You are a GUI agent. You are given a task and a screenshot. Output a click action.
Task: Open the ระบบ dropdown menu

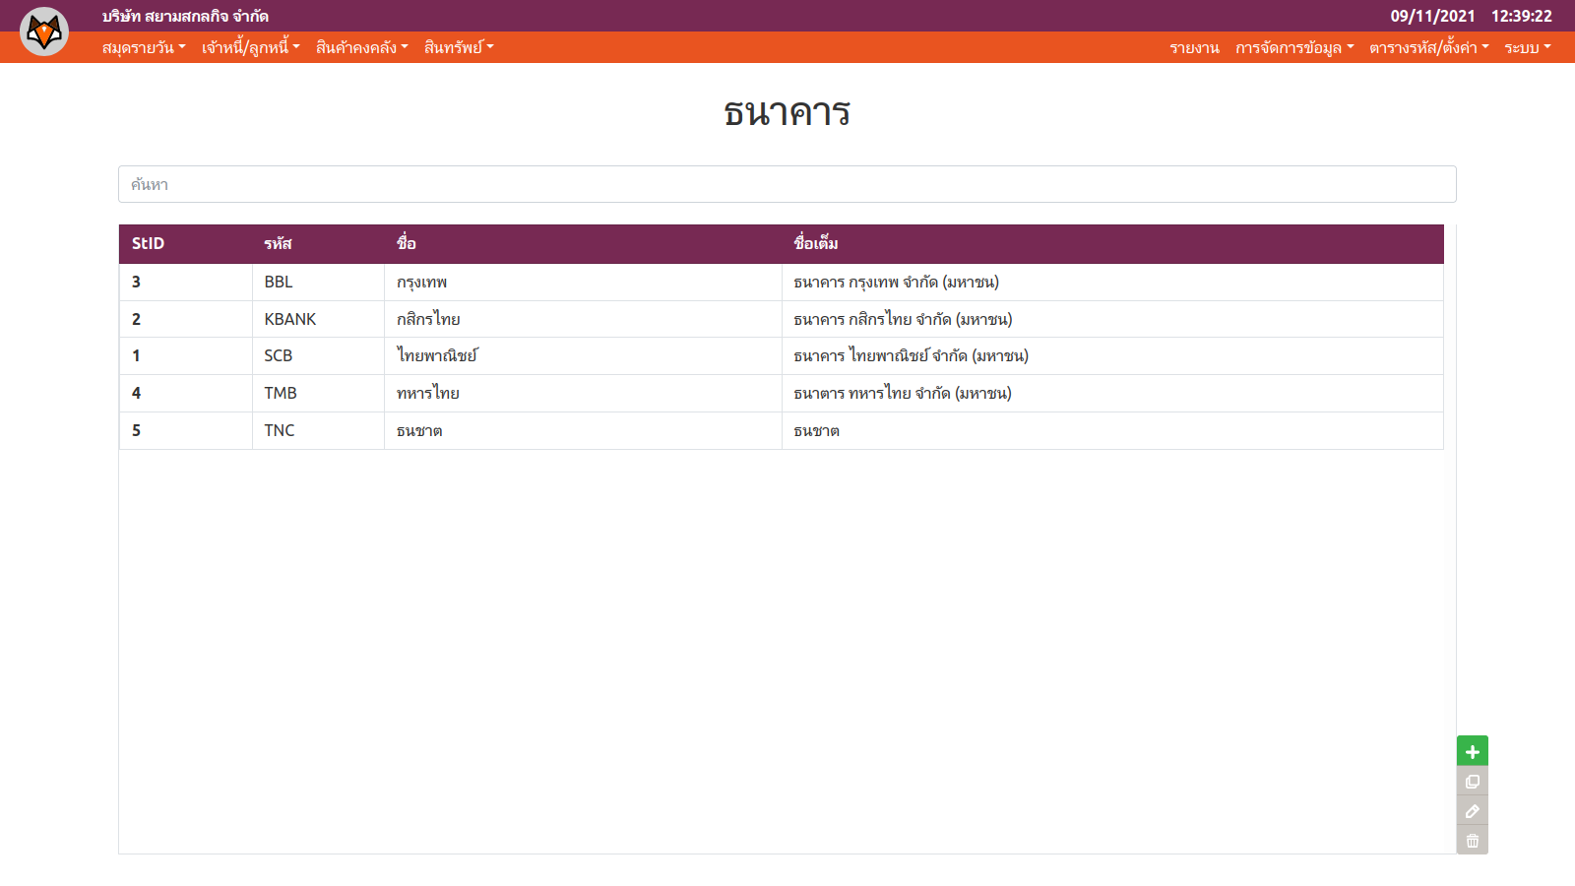[1528, 47]
